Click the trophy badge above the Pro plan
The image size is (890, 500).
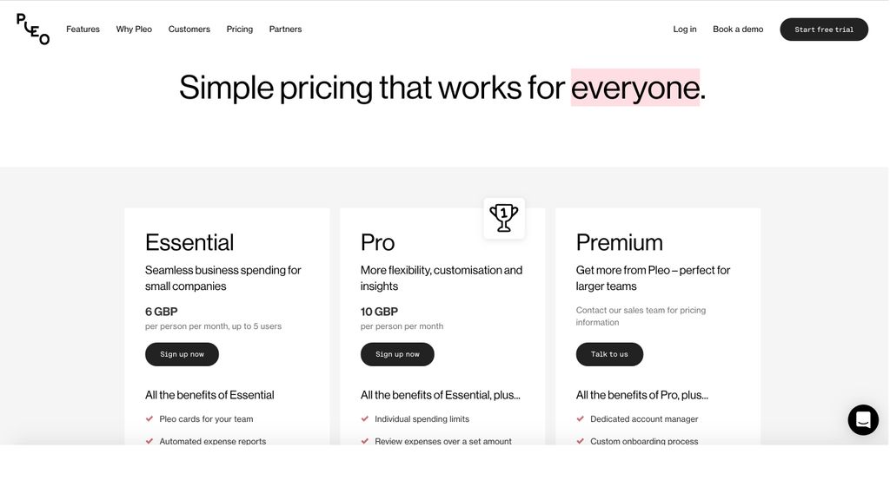(x=504, y=219)
